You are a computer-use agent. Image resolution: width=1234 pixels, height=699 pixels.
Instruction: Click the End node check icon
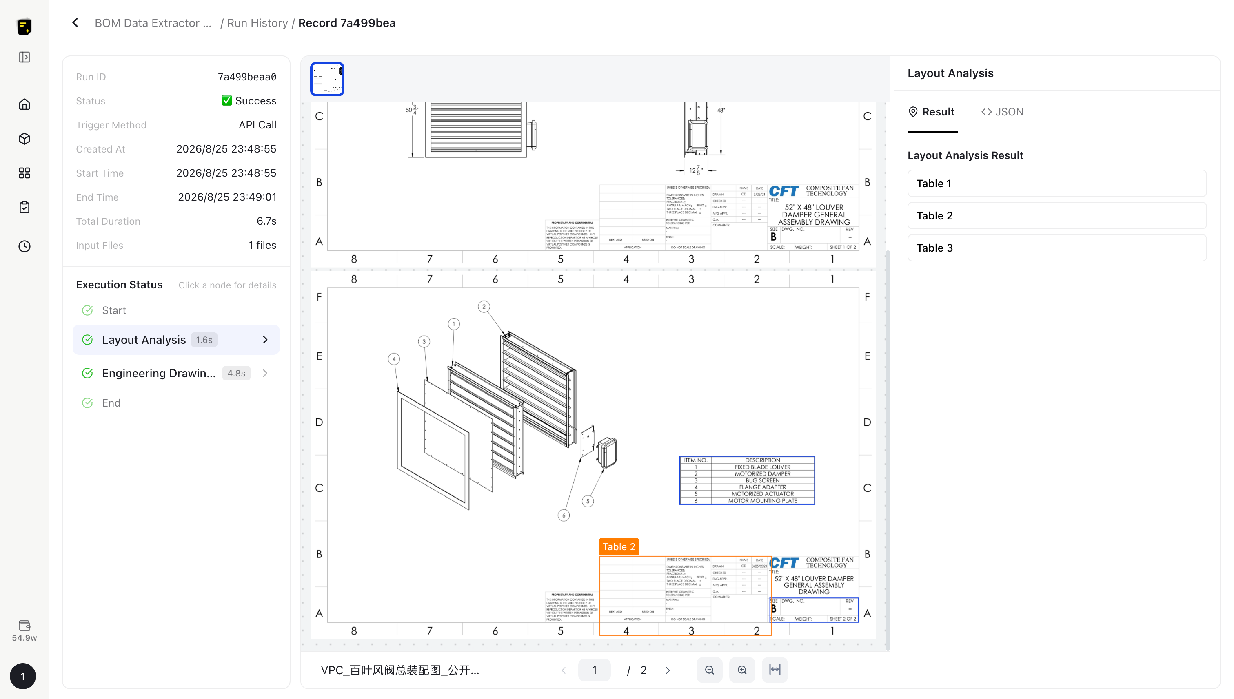pyautogui.click(x=87, y=403)
